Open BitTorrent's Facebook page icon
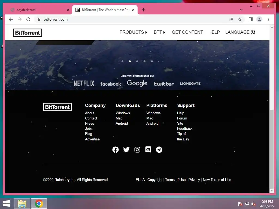279x209 pixels. point(116,150)
